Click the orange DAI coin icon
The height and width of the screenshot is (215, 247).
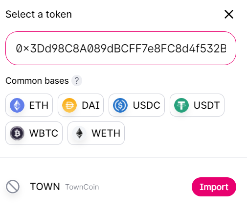coord(69,105)
